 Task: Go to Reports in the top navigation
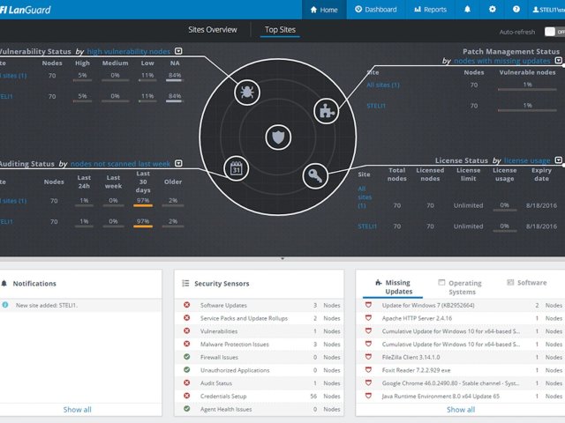click(429, 10)
